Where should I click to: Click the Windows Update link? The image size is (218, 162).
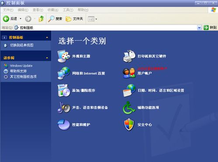click(x=21, y=65)
